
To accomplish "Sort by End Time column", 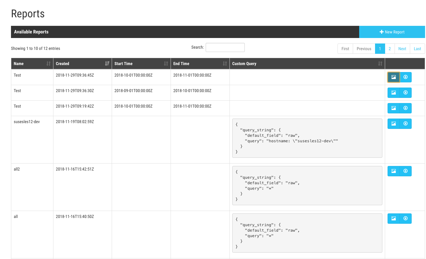I will click(200, 64).
